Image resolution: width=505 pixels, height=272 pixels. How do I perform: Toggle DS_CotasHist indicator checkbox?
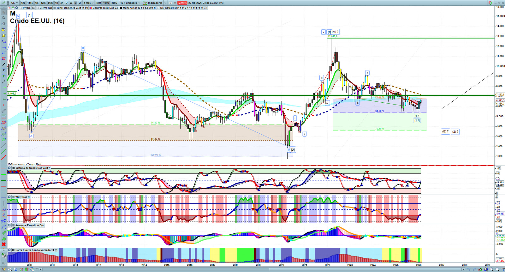pyautogui.click(x=158, y=8)
